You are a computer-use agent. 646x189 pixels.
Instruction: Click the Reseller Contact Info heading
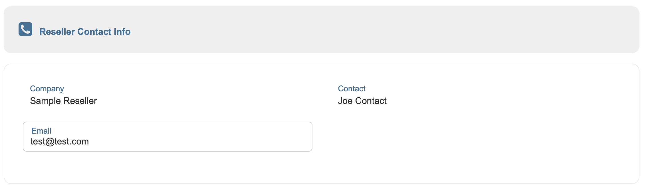point(85,32)
